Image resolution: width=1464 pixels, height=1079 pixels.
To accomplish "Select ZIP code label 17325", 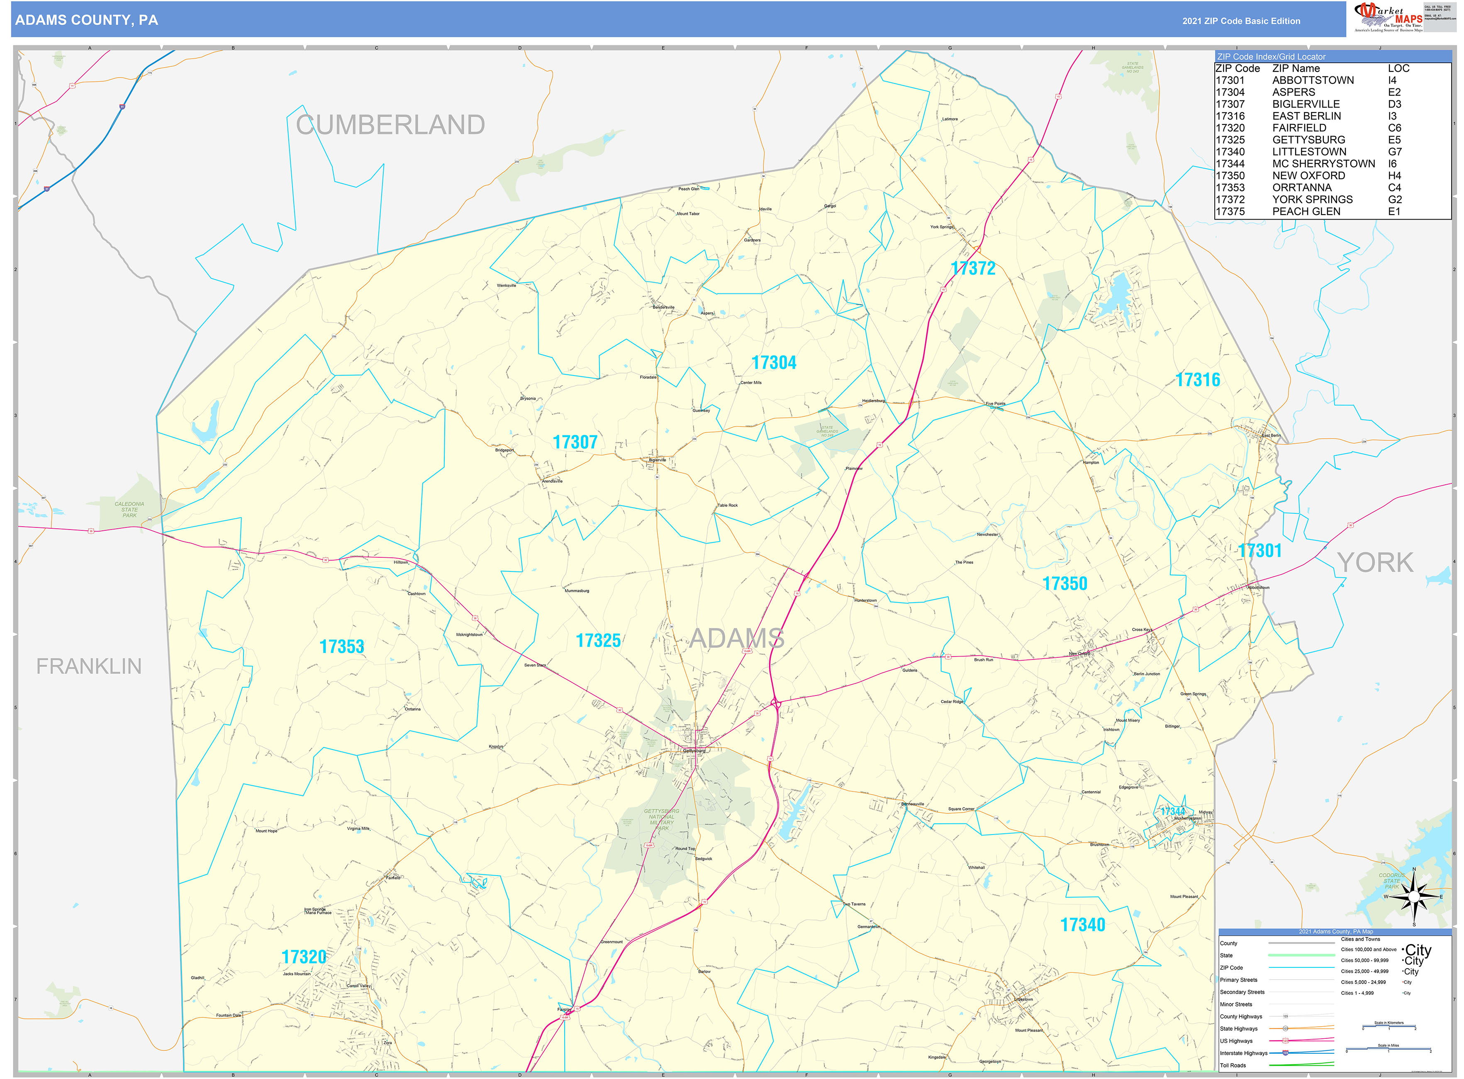I will click(x=597, y=640).
